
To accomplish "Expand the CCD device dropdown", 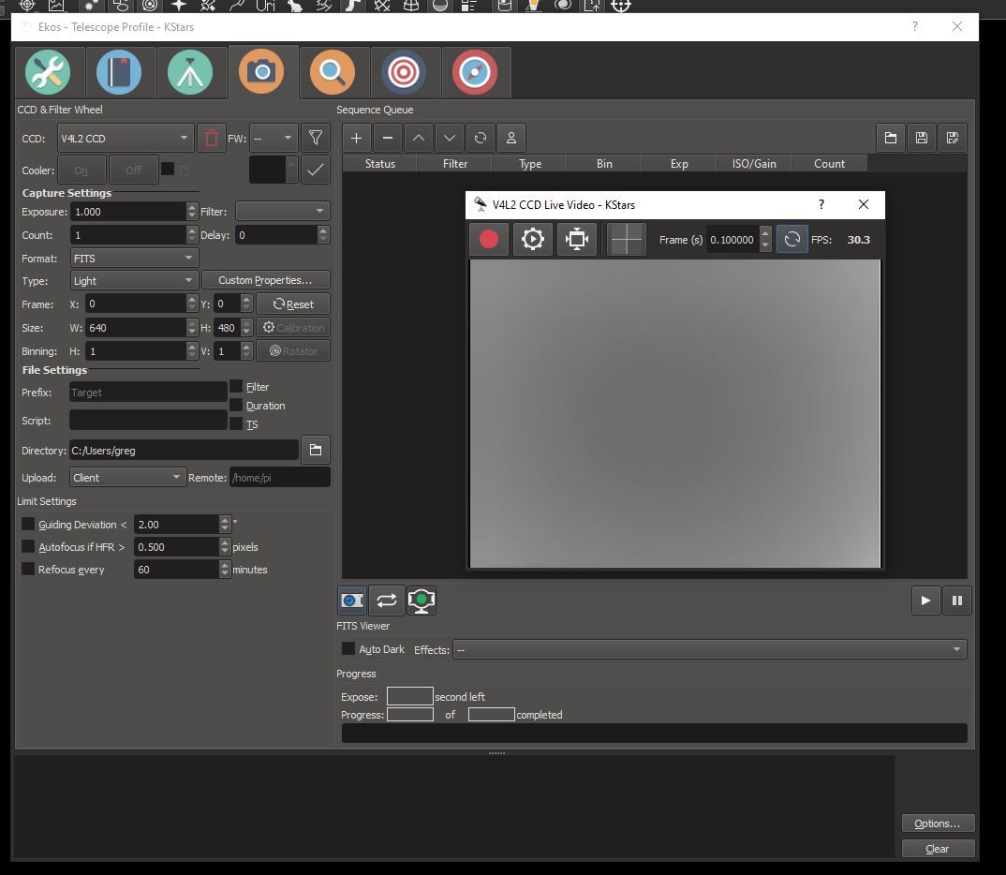I will (x=126, y=138).
